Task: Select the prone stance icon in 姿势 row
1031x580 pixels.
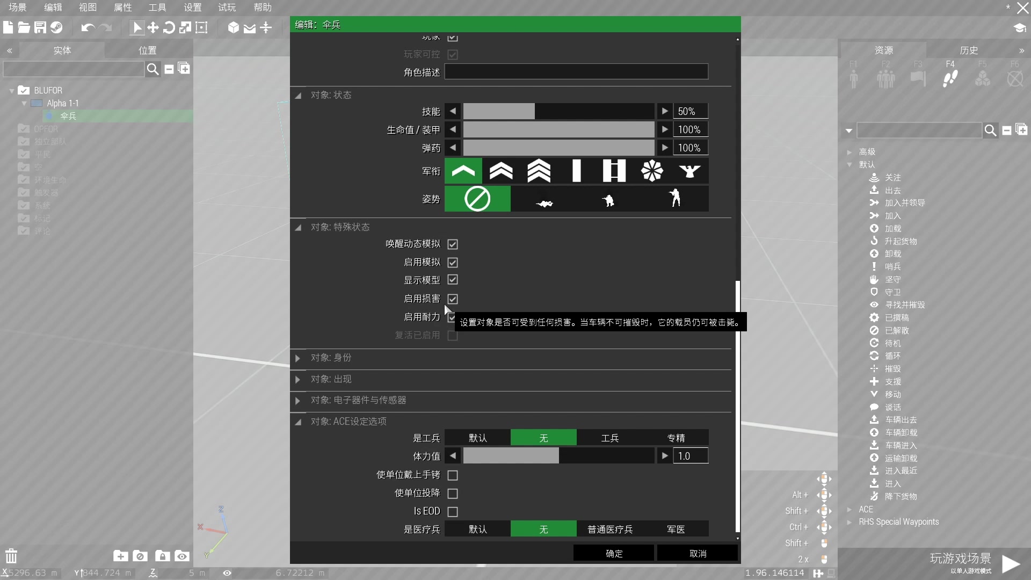Action: (x=543, y=199)
